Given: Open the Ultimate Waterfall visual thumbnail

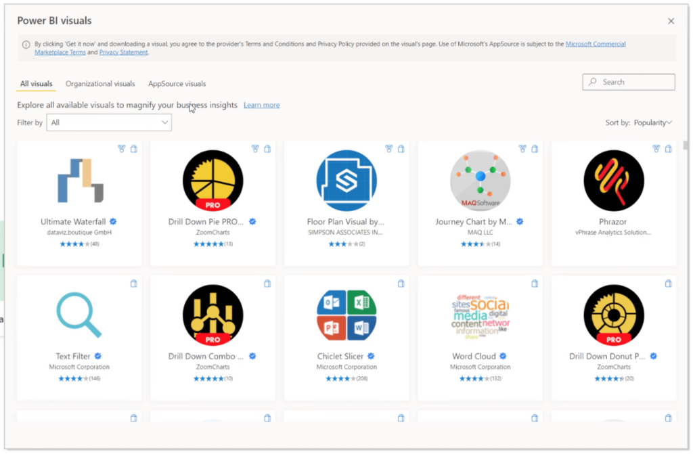Looking at the screenshot, I should click(81, 181).
